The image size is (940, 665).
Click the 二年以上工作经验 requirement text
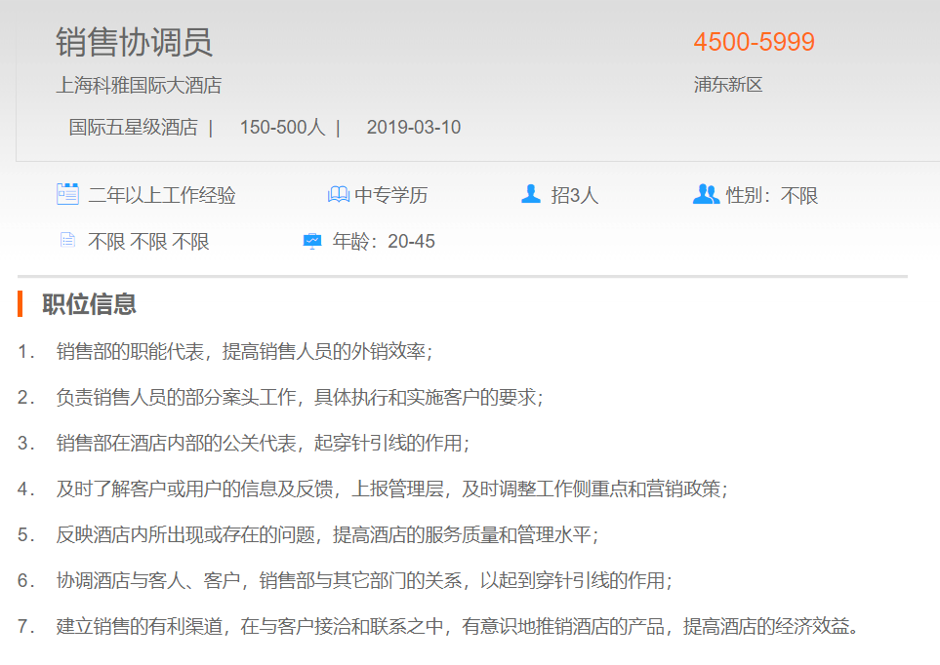(162, 195)
